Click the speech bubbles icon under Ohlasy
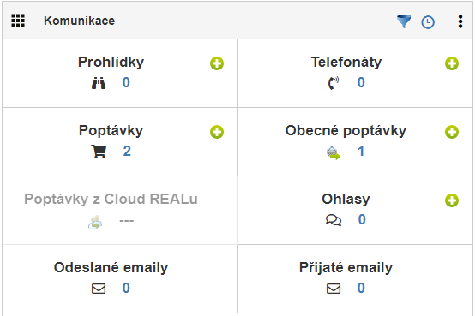The image size is (475, 316). pos(334,220)
